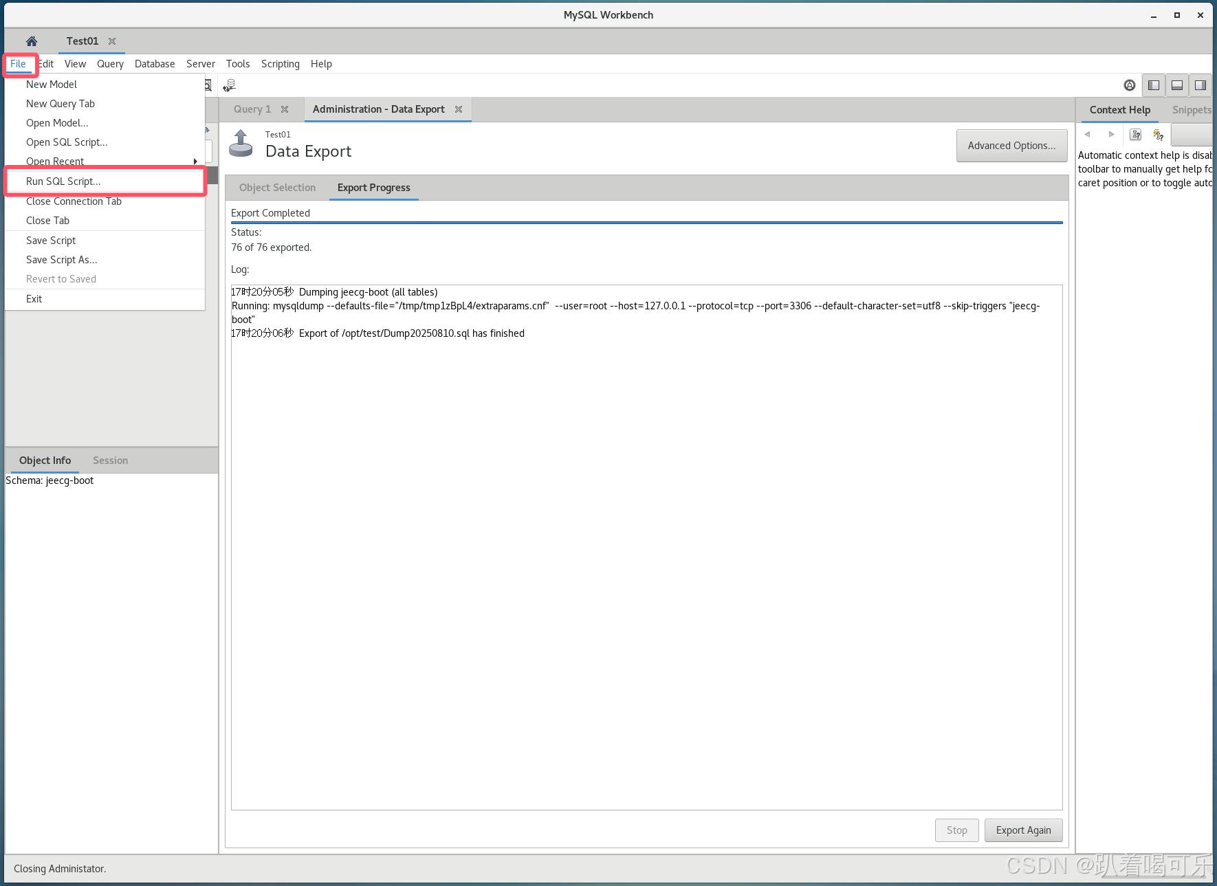
Task: Go to the Workbench home screen icon
Action: click(32, 41)
